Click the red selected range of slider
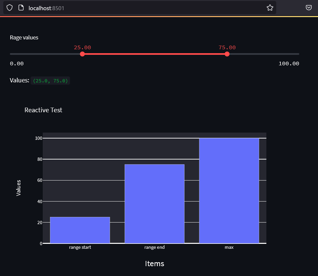Viewport: 318px width, 276px height. (x=155, y=54)
